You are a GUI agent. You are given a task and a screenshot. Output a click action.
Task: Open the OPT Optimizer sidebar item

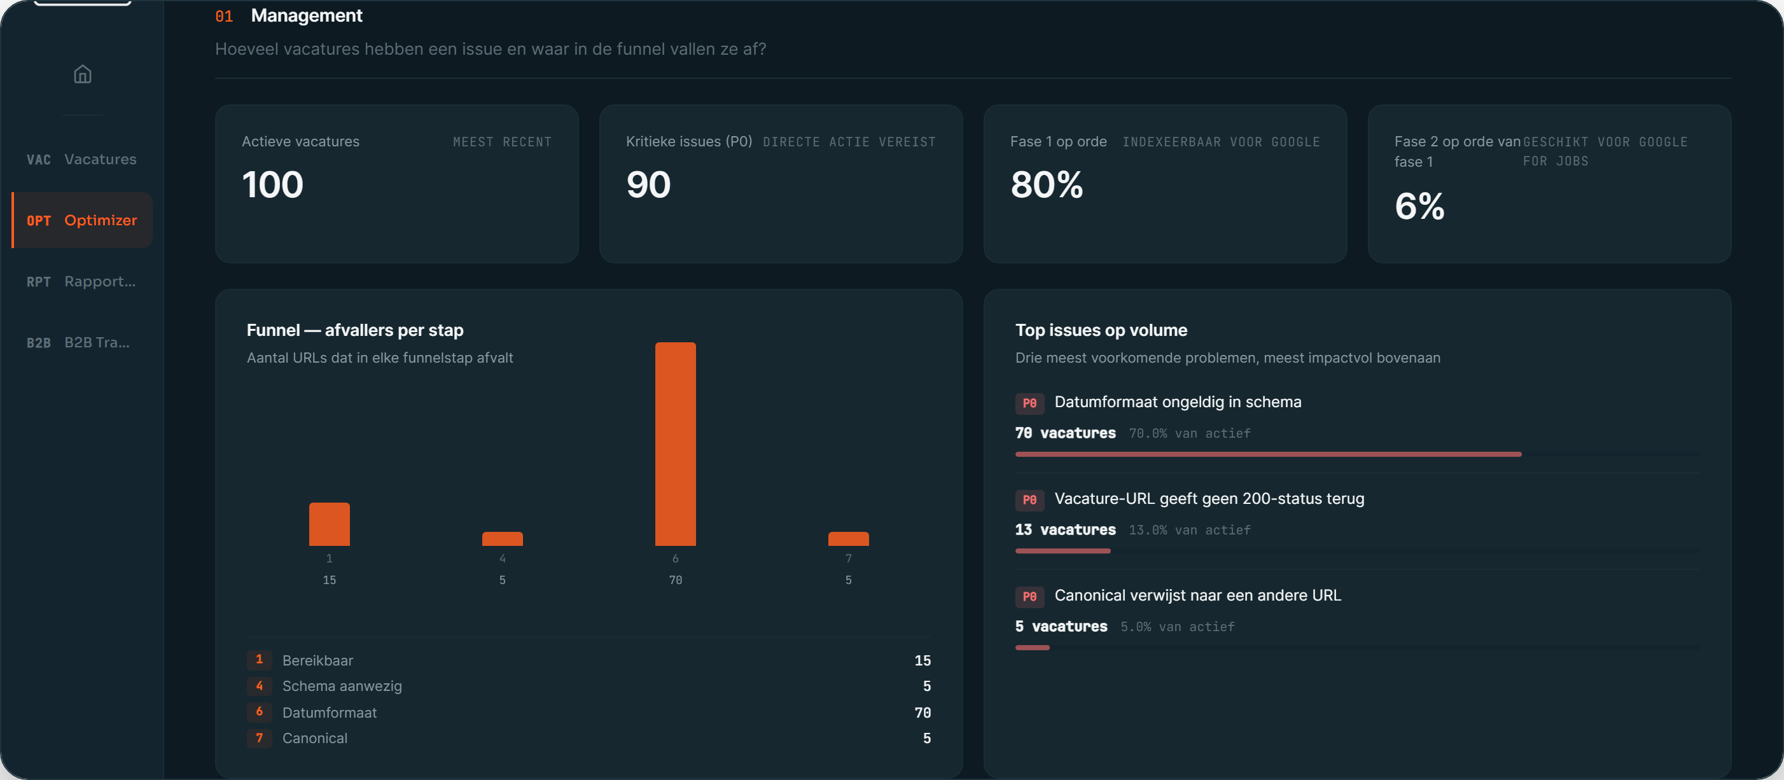pos(81,220)
